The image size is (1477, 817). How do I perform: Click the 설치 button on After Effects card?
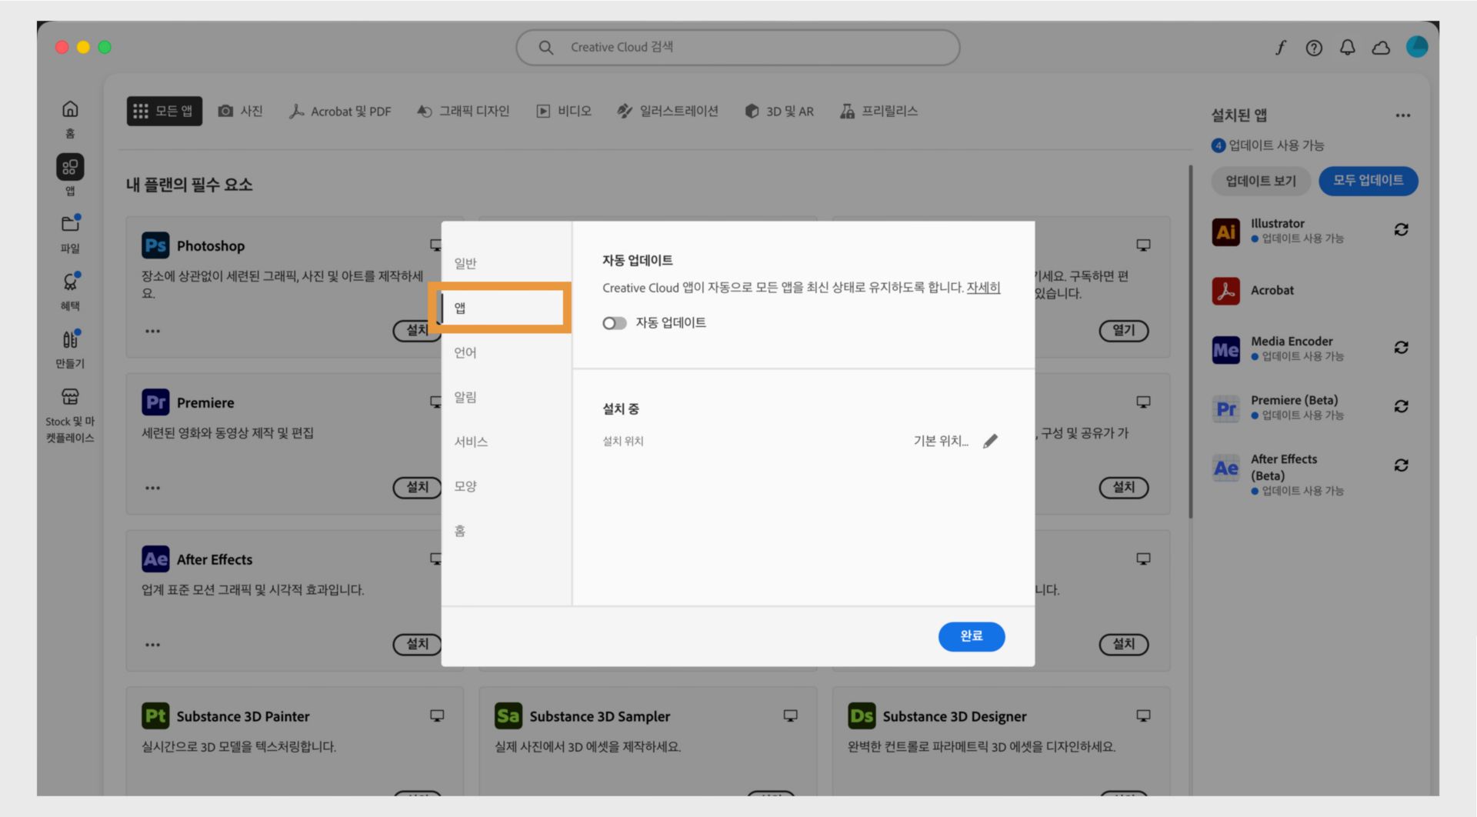tap(418, 644)
